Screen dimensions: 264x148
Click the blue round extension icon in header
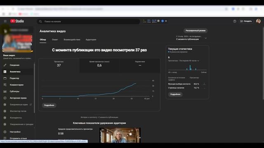tap(163, 21)
